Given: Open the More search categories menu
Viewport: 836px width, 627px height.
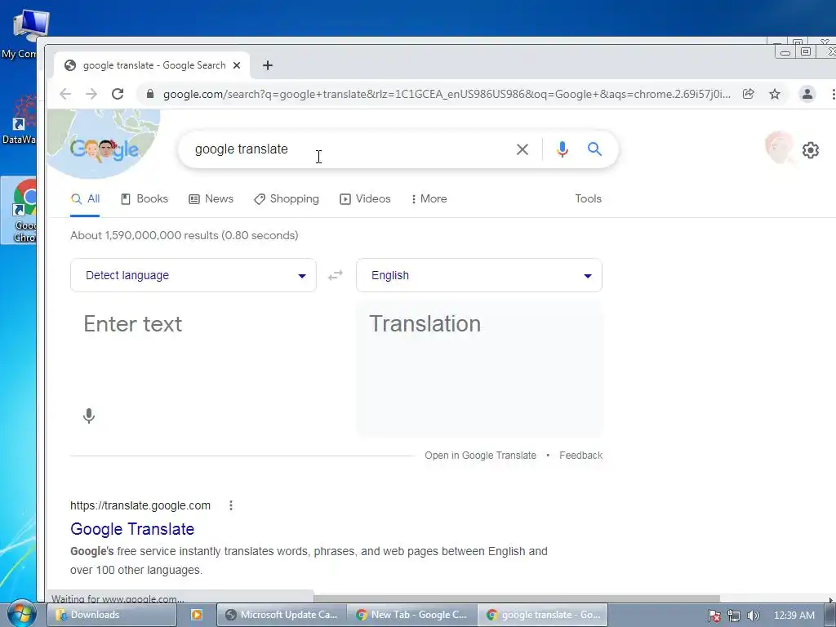Looking at the screenshot, I should 429,199.
